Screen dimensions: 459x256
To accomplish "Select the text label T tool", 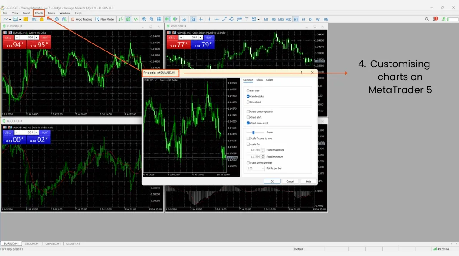I will [247, 19].
